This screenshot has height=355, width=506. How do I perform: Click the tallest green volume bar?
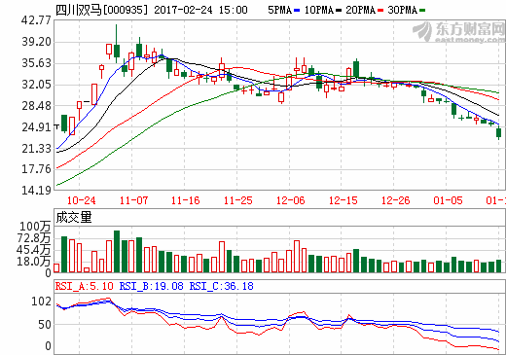(x=117, y=251)
